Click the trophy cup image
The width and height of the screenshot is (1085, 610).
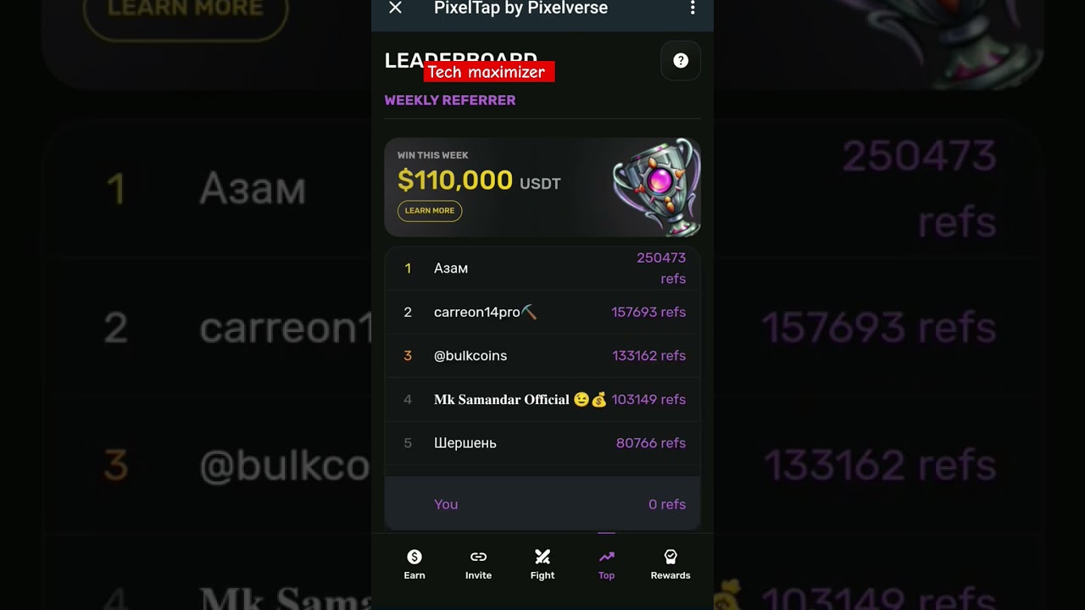pos(656,187)
